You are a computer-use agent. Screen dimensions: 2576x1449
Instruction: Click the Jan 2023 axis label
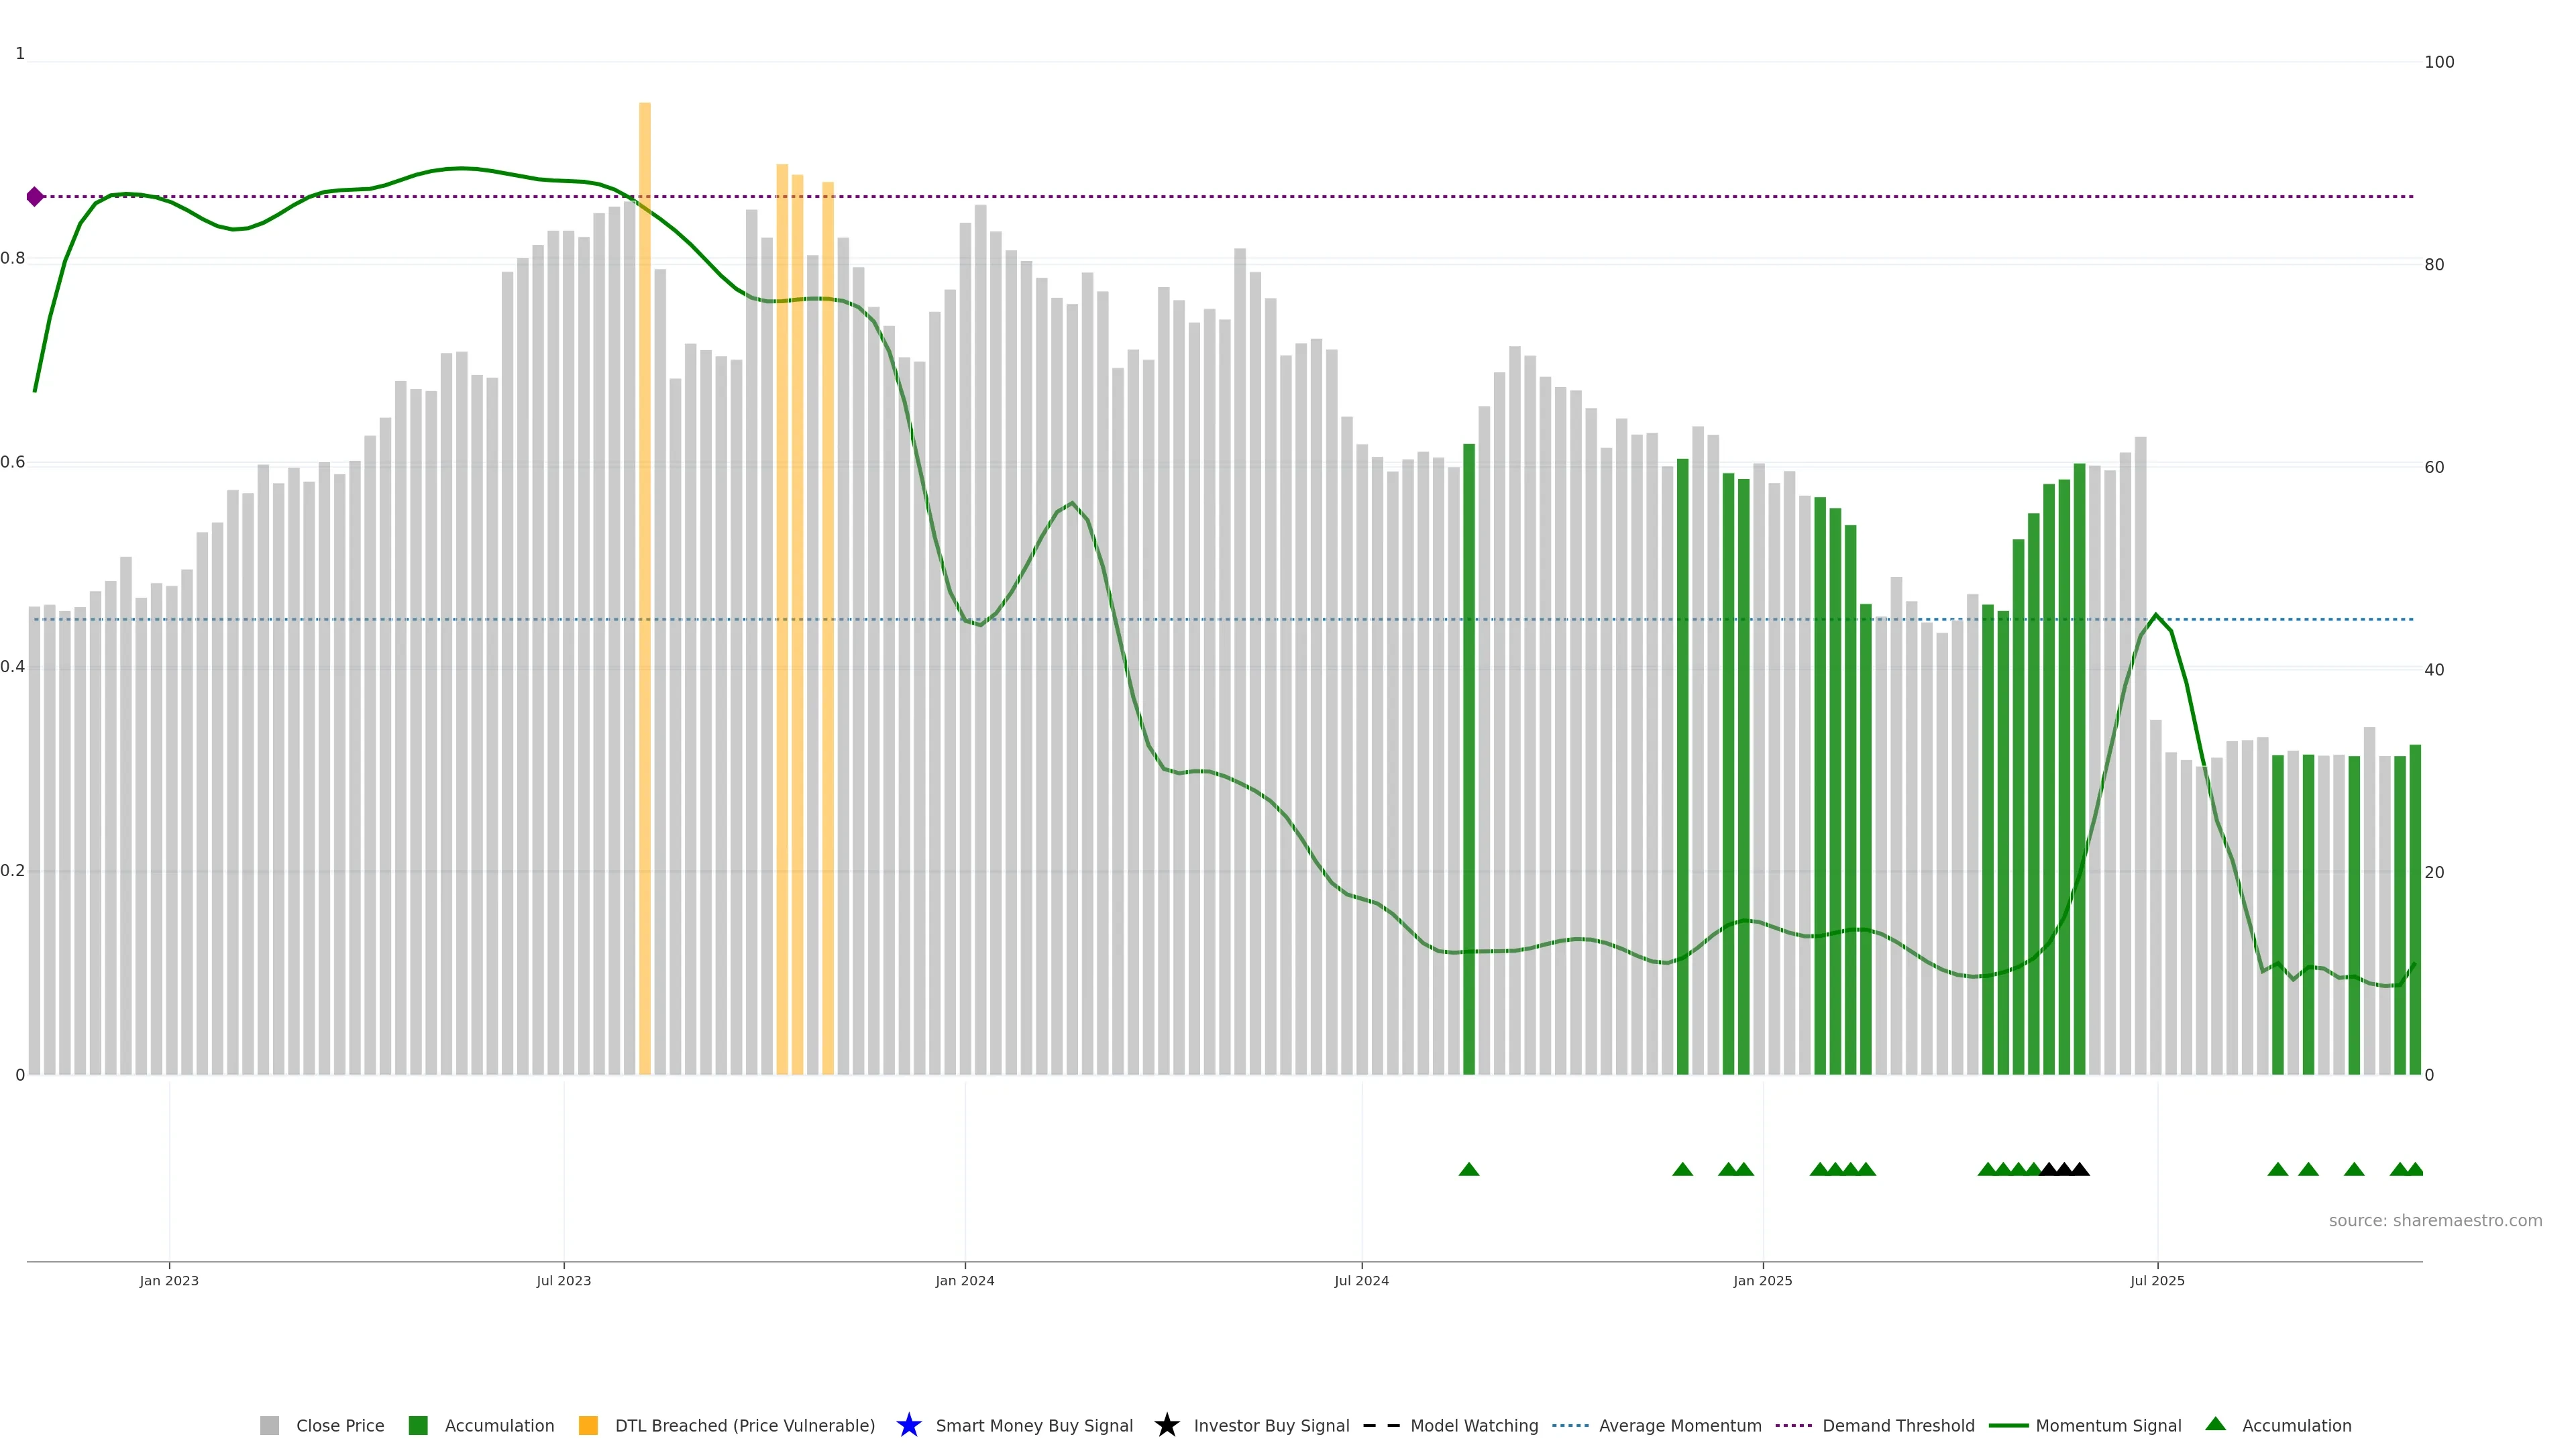pos(169,1280)
